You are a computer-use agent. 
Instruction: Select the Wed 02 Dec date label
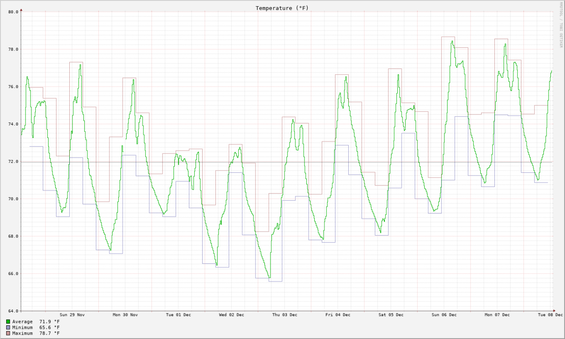(x=231, y=315)
